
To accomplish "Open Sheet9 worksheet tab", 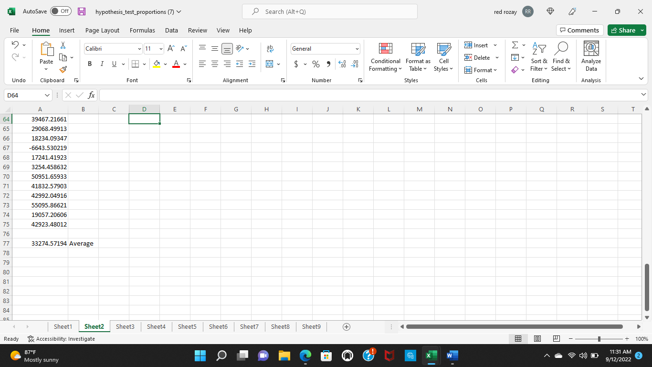I will pyautogui.click(x=311, y=326).
